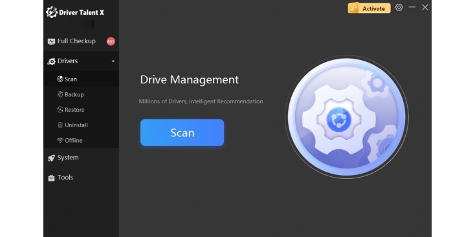Image resolution: width=475 pixels, height=237 pixels.
Task: Click the Driver Talent X logo icon
Action: [52, 12]
